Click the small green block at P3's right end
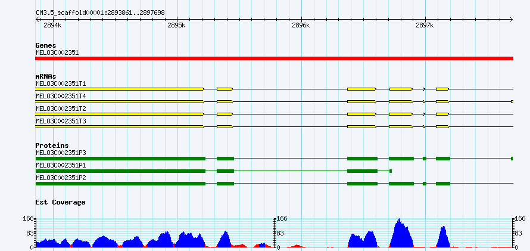Screen dimensions: 530x251 tap(512, 159)
